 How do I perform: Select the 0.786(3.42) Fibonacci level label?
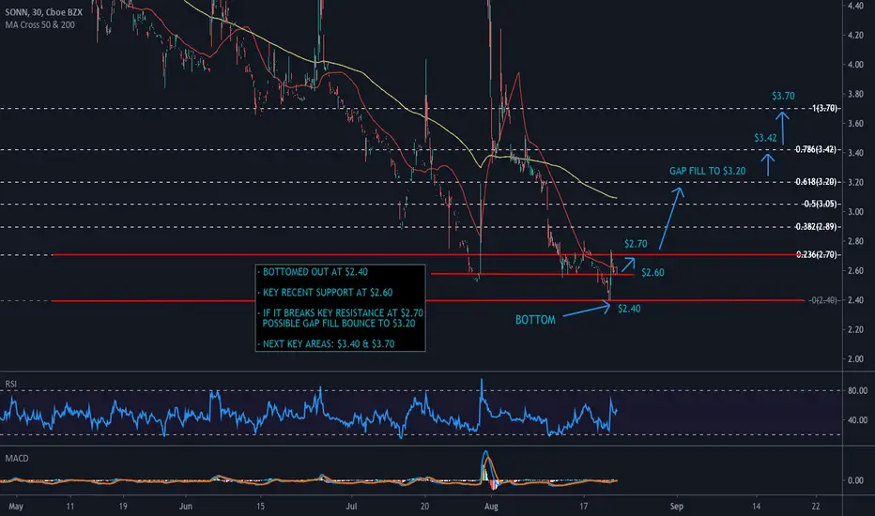pos(816,149)
